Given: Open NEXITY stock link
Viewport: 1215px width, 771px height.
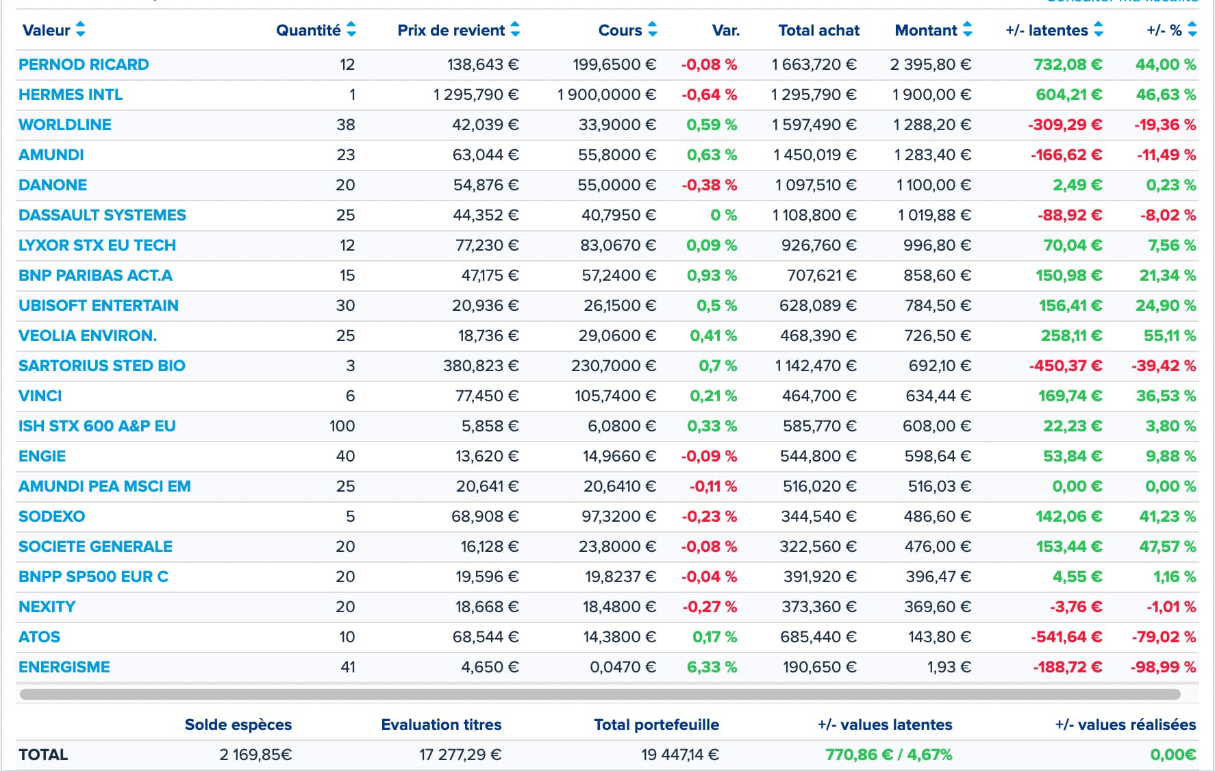Looking at the screenshot, I should pos(47,607).
